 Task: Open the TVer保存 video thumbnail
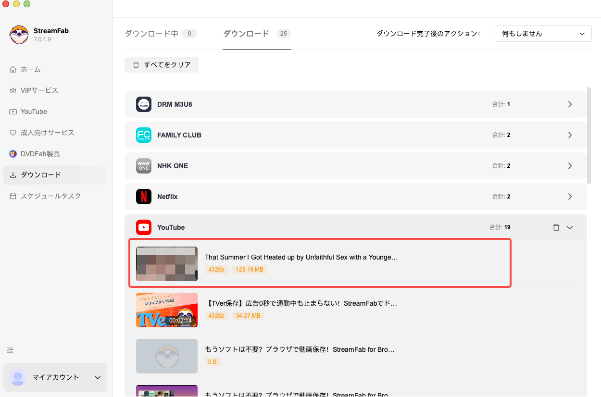pyautogui.click(x=167, y=310)
